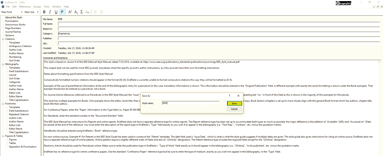The height and width of the screenshot is (156, 383).
Task: Open the Groups menu
Action: (37, 7)
